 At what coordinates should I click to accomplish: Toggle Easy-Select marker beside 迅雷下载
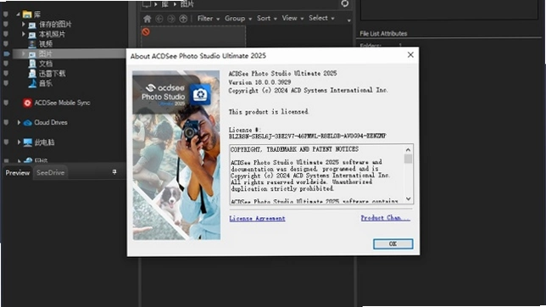click(x=6, y=74)
